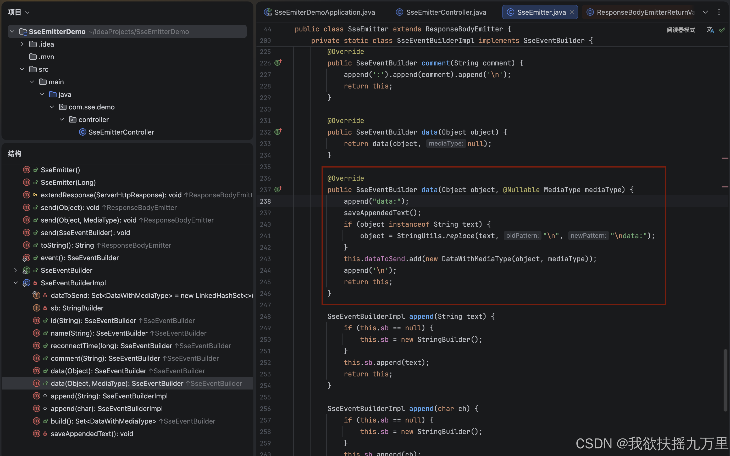The width and height of the screenshot is (730, 456).
Task: Click line number 238 in the gutter
Action: tap(265, 201)
